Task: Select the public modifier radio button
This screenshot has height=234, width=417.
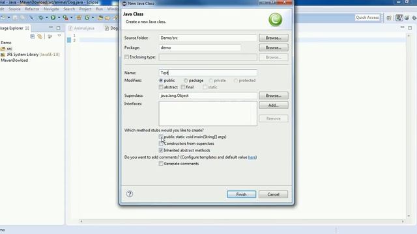Action: (x=161, y=80)
